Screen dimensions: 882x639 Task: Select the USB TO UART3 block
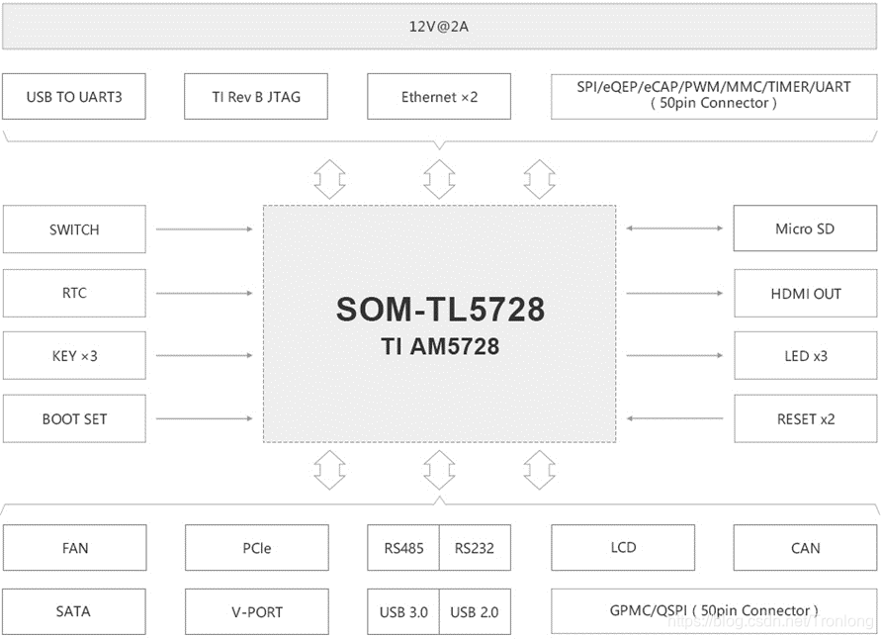point(74,96)
